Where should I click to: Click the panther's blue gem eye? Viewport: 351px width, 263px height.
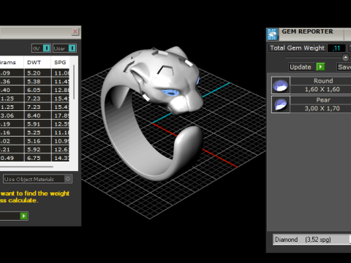click(170, 93)
